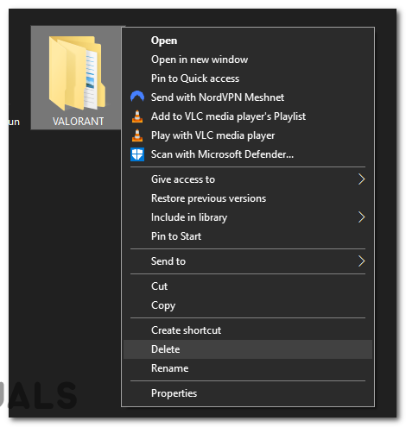Choose Create shortcut
Screen dimensions: 406x427
click(x=248, y=330)
